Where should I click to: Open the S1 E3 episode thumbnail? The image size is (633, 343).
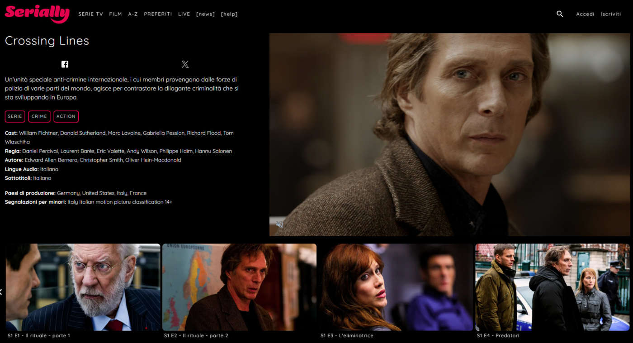(x=396, y=287)
